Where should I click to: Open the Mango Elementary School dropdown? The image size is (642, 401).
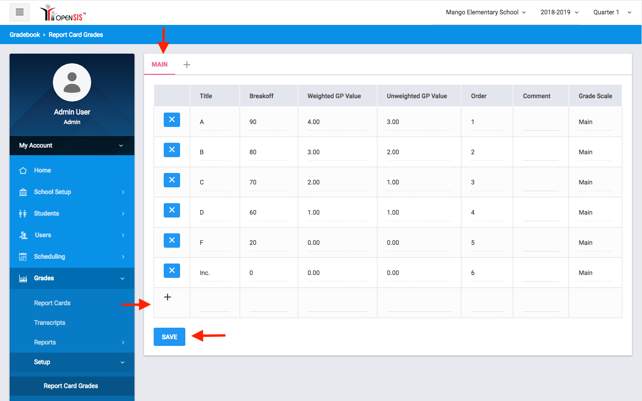(x=485, y=12)
